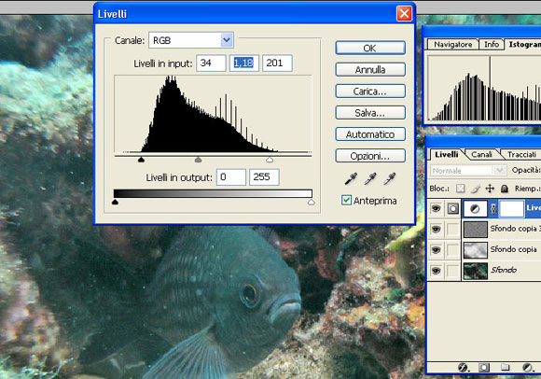Click the add layer mask icon at panel bottom
Viewport: 541px width, 379px height.
coord(484,368)
